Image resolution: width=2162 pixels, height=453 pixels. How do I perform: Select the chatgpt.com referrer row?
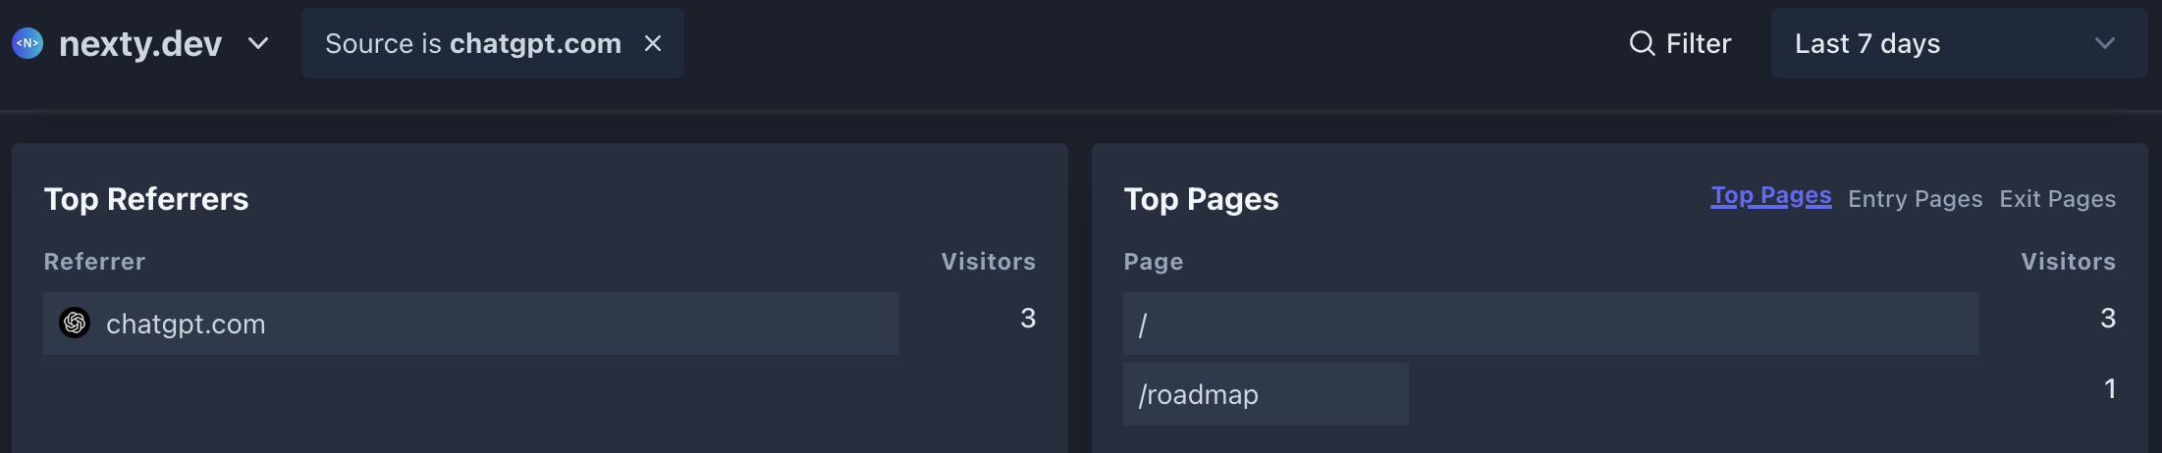point(471,324)
